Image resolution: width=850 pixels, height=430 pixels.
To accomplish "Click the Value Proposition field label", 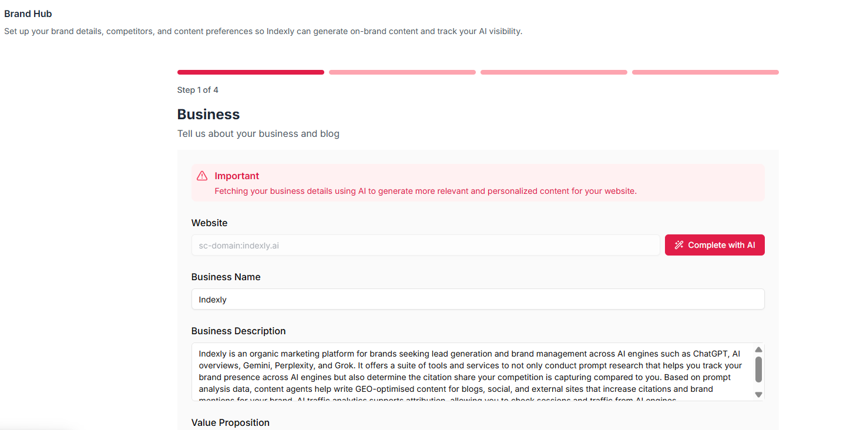I will tap(231, 422).
